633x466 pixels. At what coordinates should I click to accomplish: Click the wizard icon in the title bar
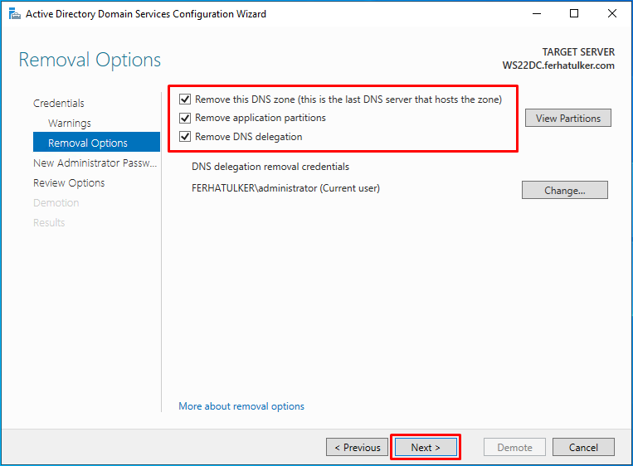(15, 14)
